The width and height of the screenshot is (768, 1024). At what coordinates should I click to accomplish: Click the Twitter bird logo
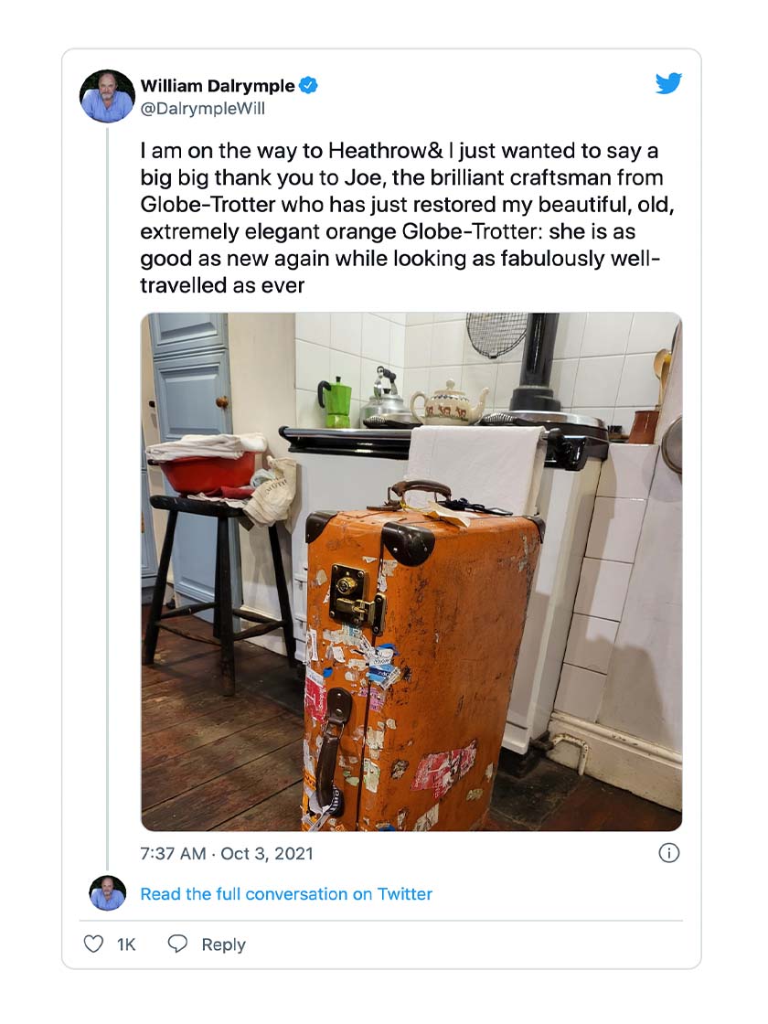(x=668, y=84)
